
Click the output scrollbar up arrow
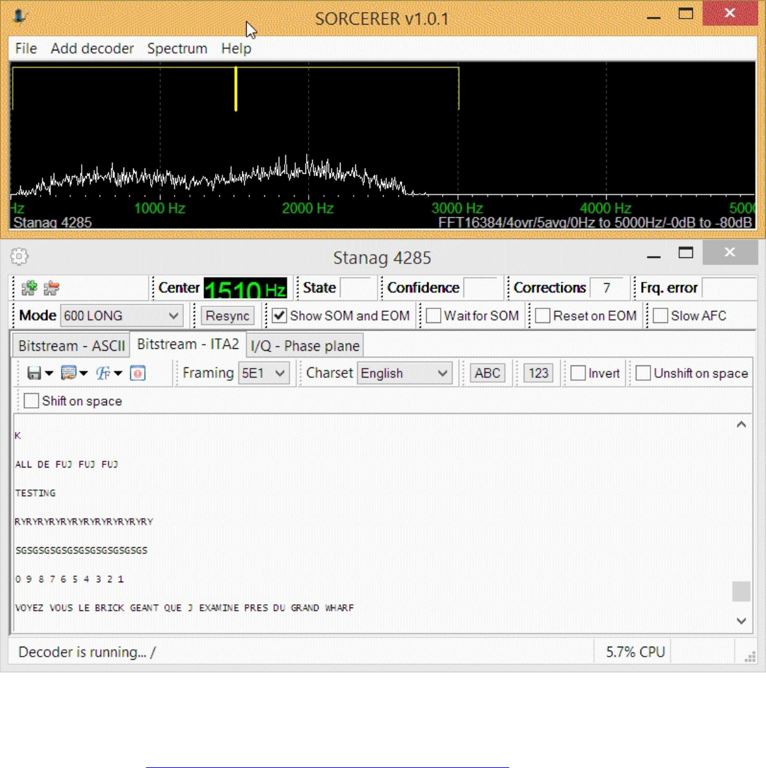pos(741,424)
